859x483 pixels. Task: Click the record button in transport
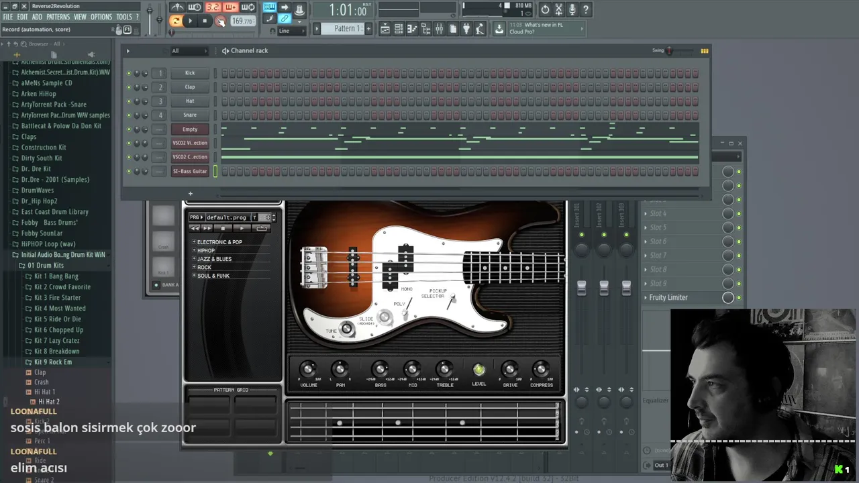(219, 21)
